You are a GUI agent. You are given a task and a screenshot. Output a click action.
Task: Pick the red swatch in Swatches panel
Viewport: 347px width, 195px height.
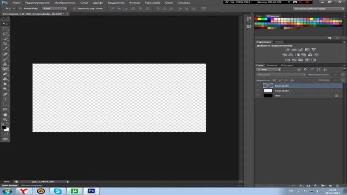pyautogui.click(x=256, y=19)
